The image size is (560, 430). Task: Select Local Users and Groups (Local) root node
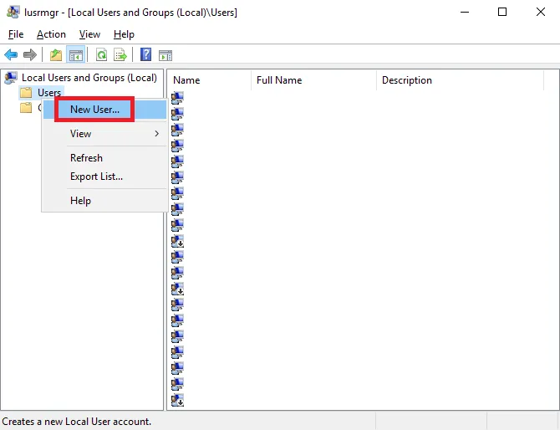(x=89, y=78)
